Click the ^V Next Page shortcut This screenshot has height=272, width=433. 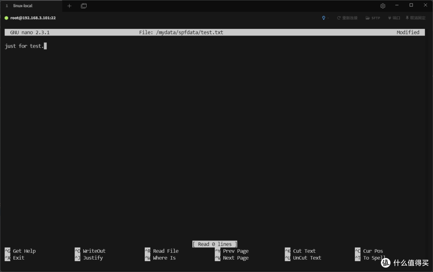click(232, 258)
